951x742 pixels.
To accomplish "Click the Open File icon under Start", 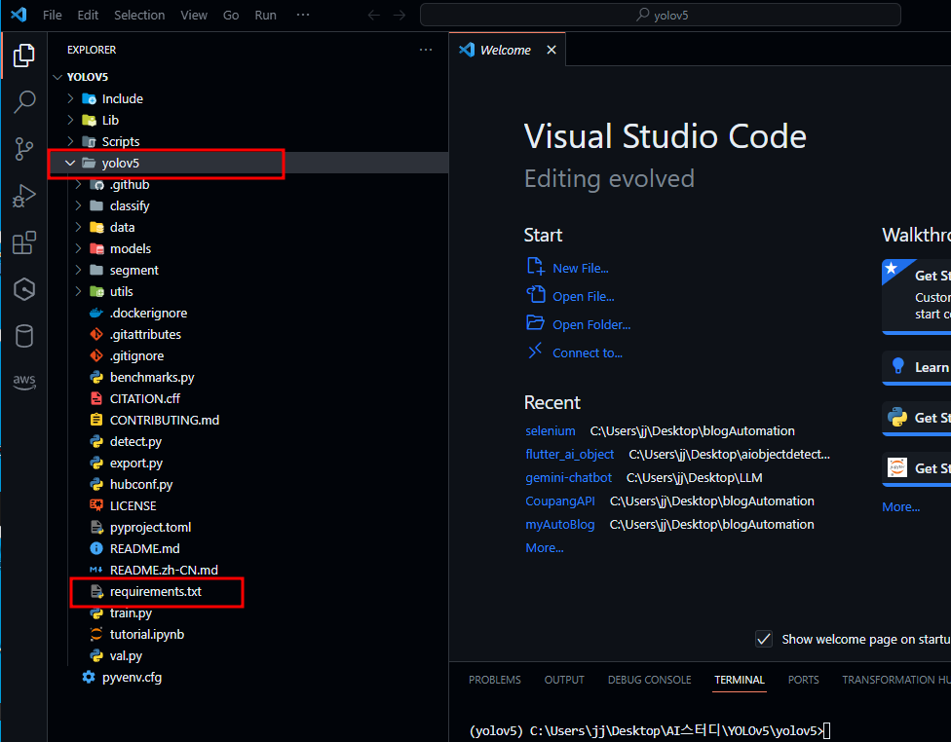I will [535, 295].
